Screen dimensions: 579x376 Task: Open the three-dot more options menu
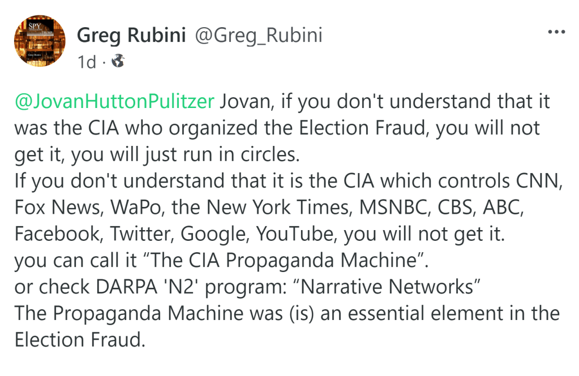(x=557, y=32)
